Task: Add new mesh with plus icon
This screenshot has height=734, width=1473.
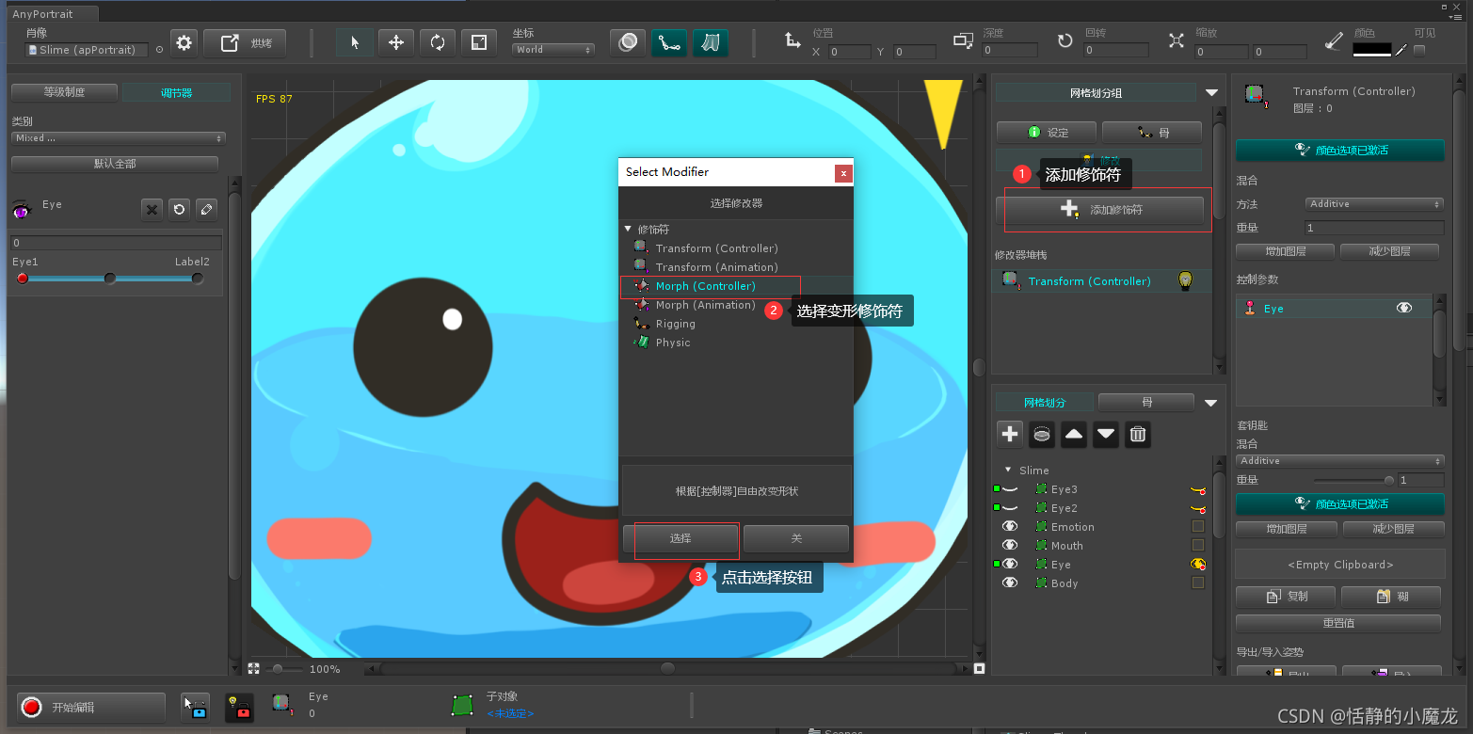Action: [1010, 434]
